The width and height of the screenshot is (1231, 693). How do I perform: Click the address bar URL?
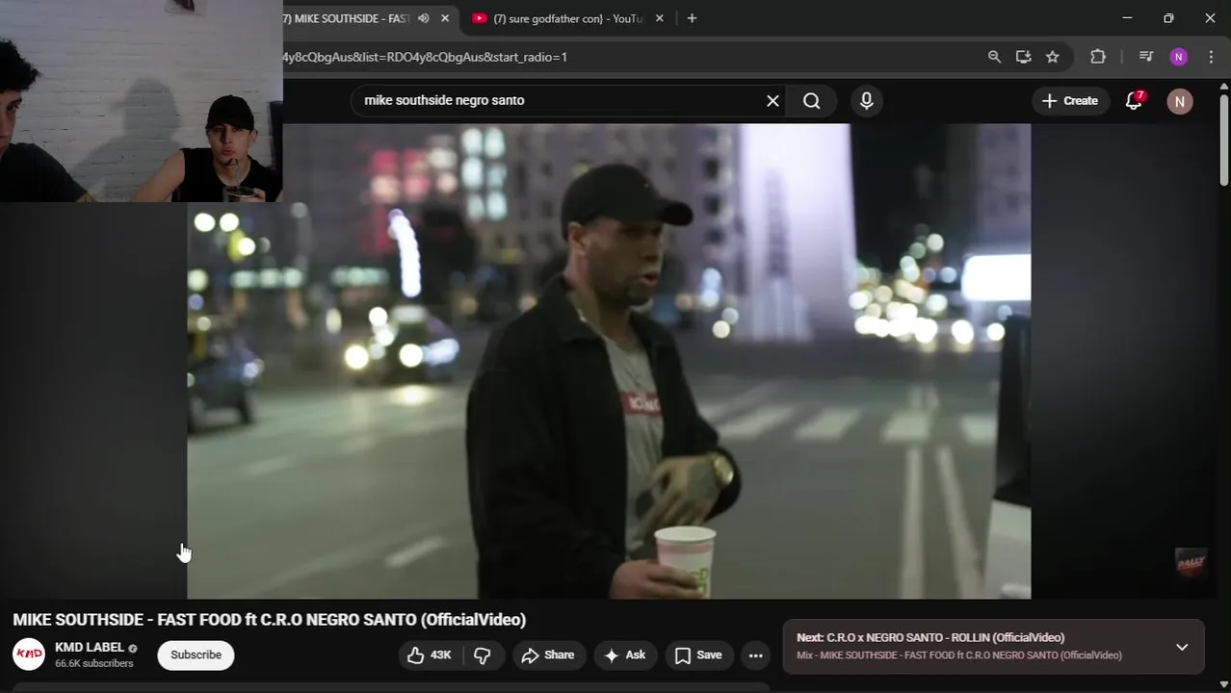(x=425, y=57)
